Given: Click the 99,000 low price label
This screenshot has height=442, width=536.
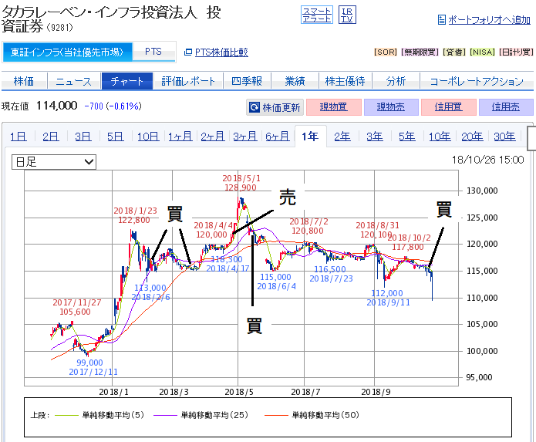Looking at the screenshot, I should pos(89,363).
